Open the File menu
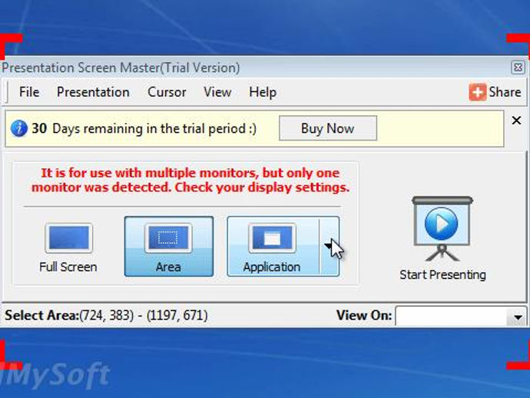 pyautogui.click(x=29, y=92)
